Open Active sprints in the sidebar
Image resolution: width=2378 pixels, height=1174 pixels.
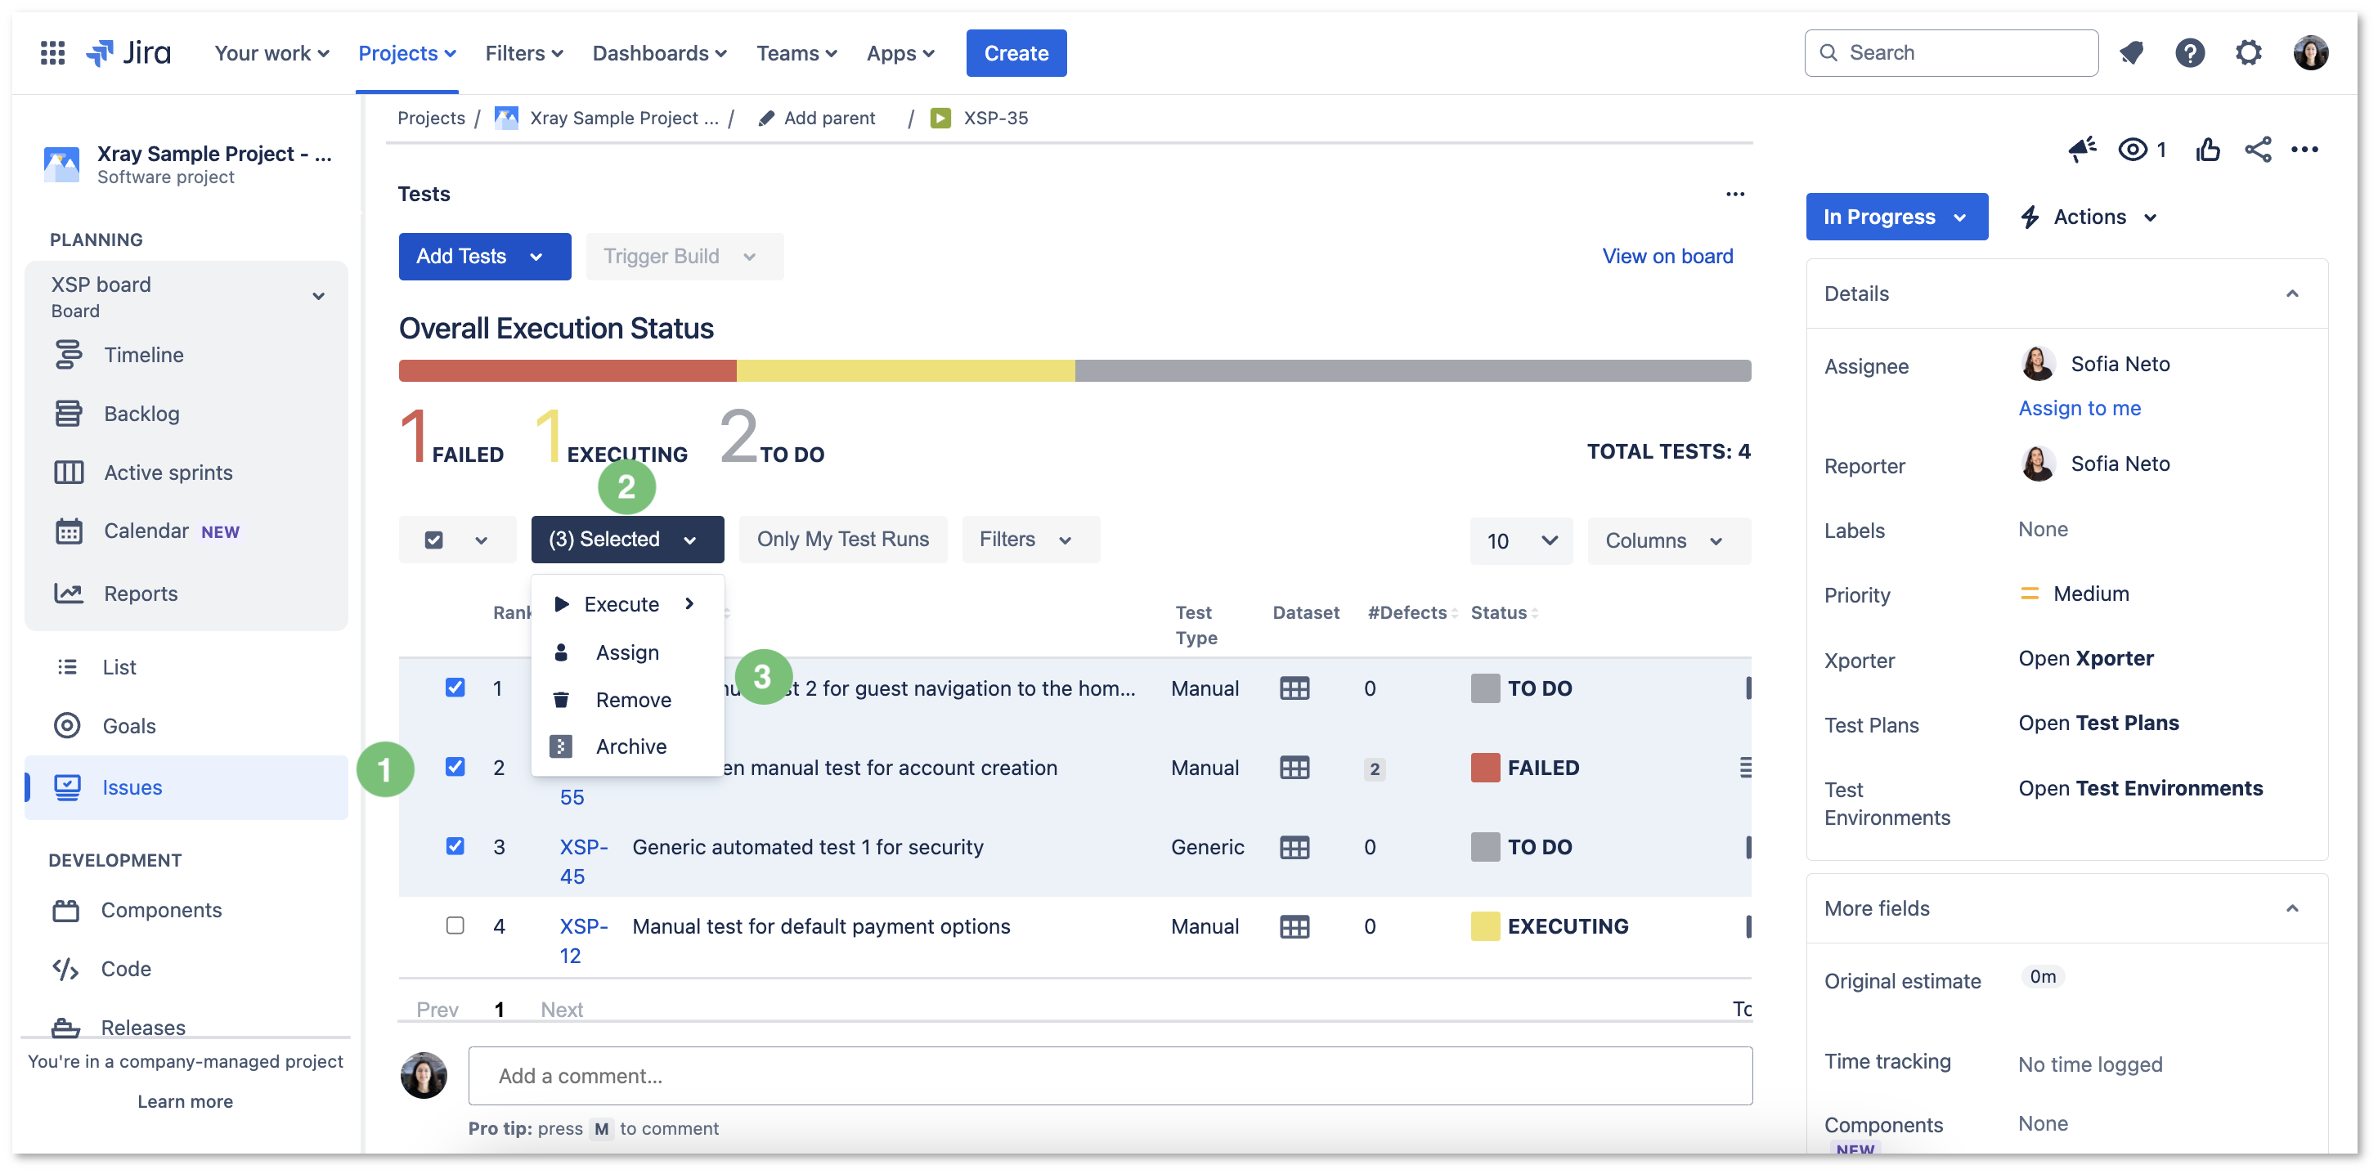(x=168, y=473)
